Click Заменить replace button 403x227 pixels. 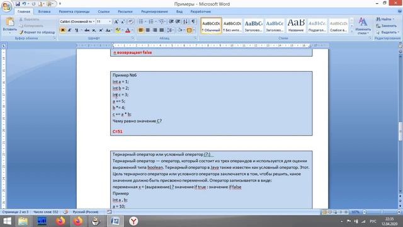[x=386, y=26]
